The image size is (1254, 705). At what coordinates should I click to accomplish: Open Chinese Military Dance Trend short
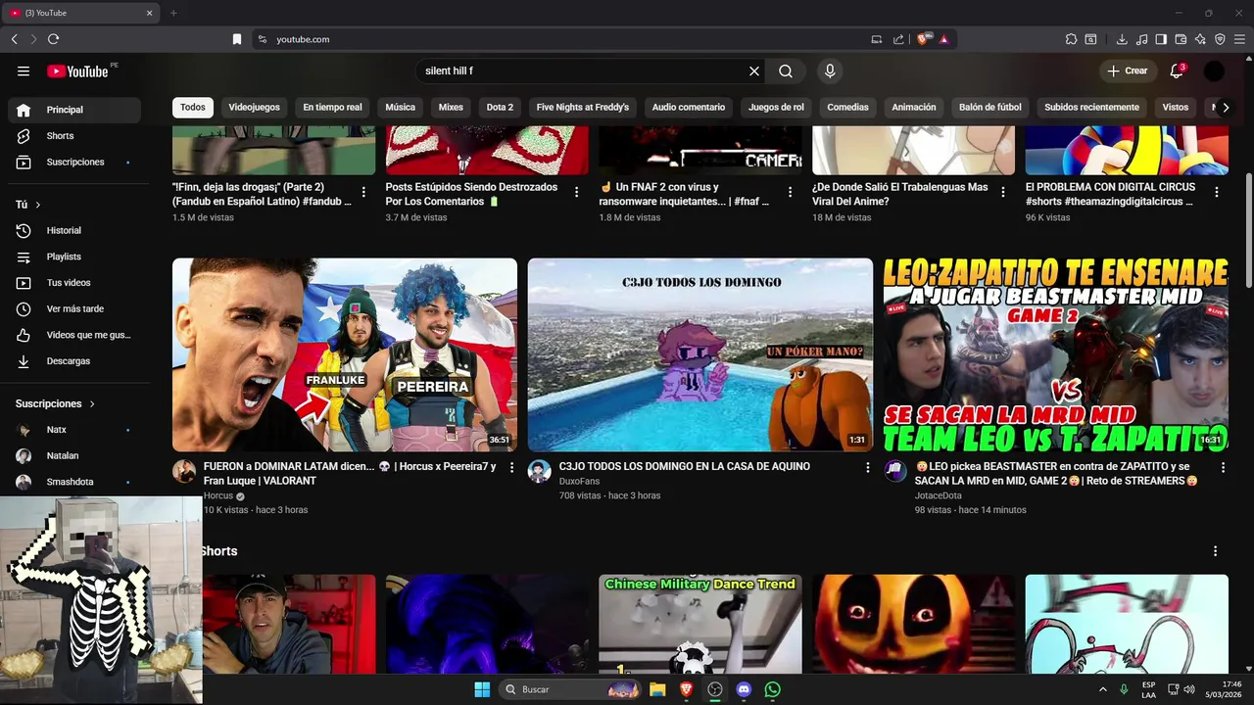point(700,624)
